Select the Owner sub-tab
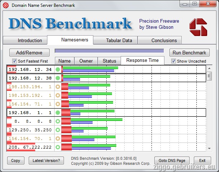 click(86, 61)
